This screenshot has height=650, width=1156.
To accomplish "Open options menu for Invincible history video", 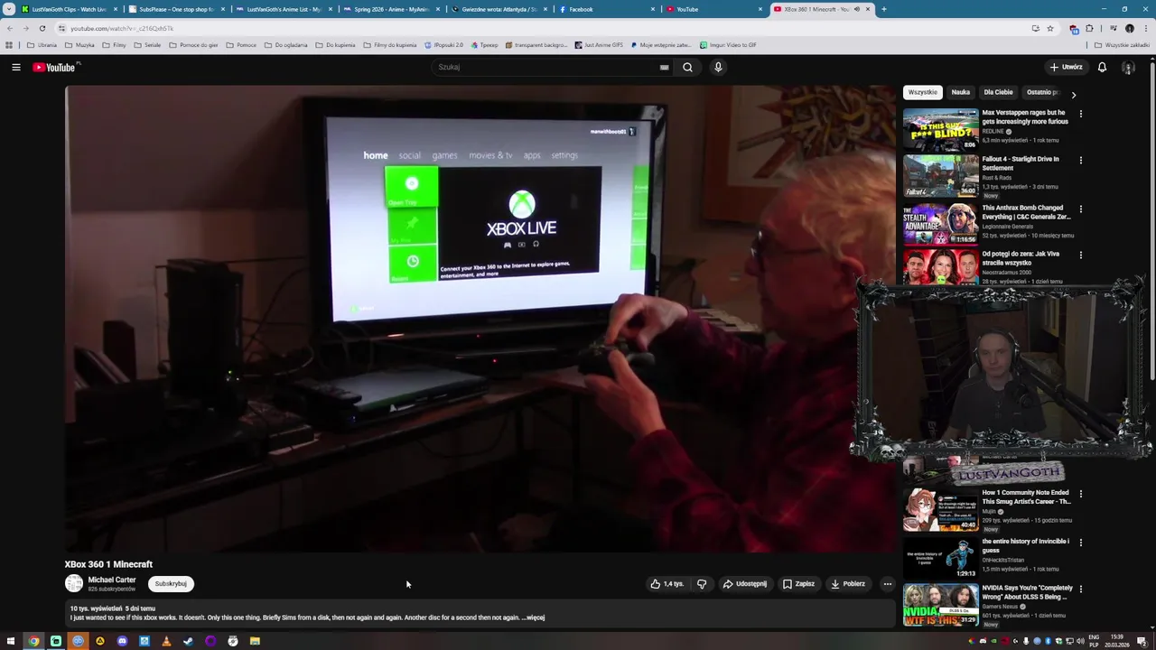I will (1080, 543).
